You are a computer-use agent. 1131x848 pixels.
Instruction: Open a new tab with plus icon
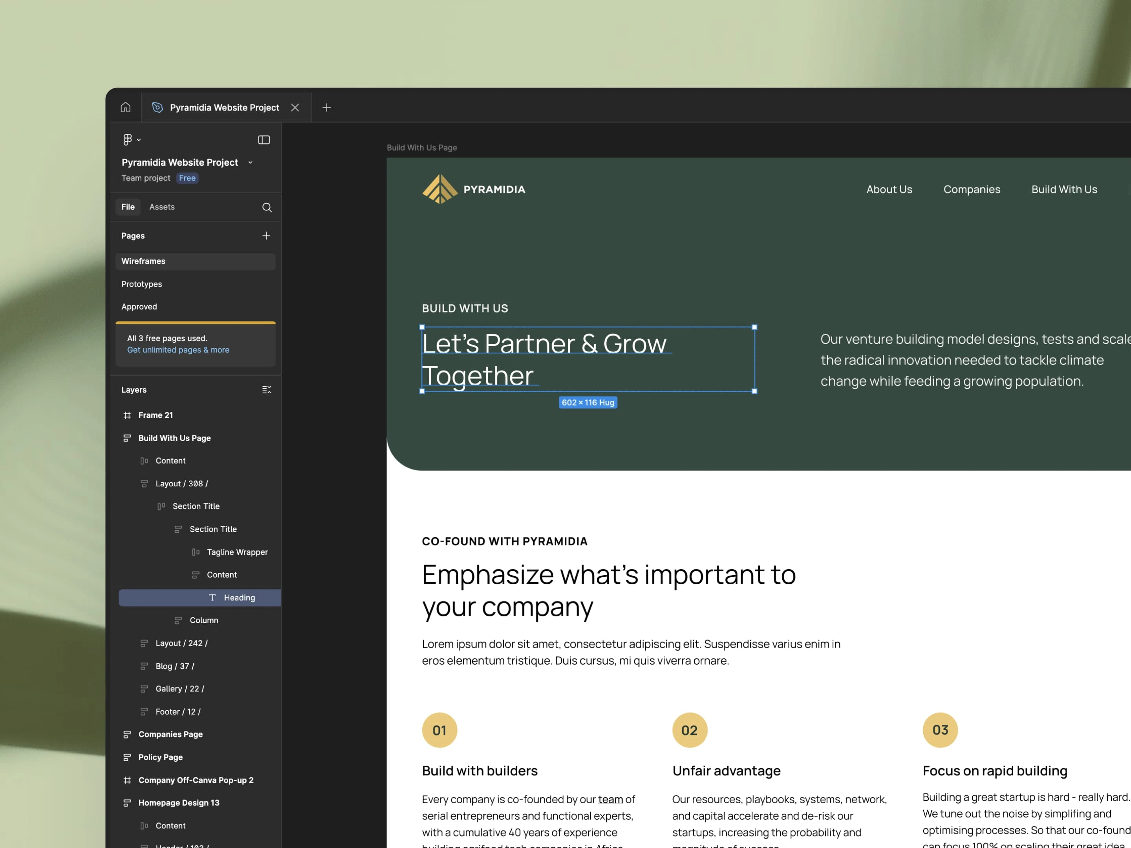pos(327,107)
